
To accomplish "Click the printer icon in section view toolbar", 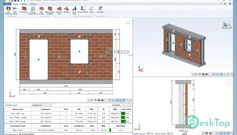I will pyautogui.click(x=207, y=133).
